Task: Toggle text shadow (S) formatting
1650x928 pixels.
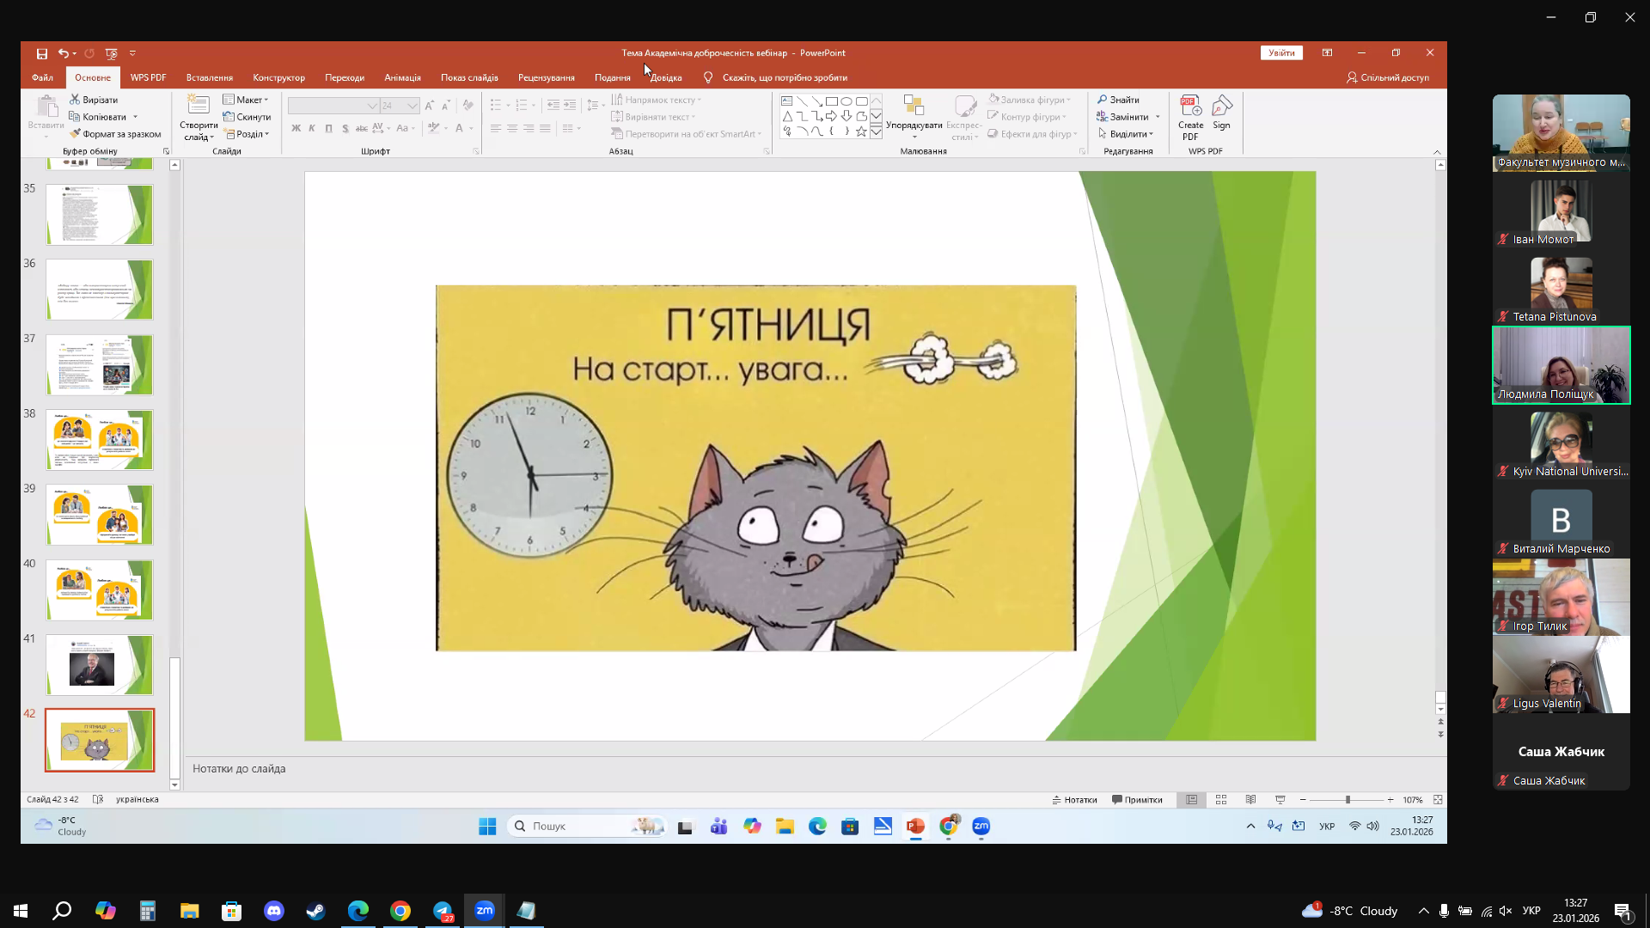Action: tap(345, 129)
